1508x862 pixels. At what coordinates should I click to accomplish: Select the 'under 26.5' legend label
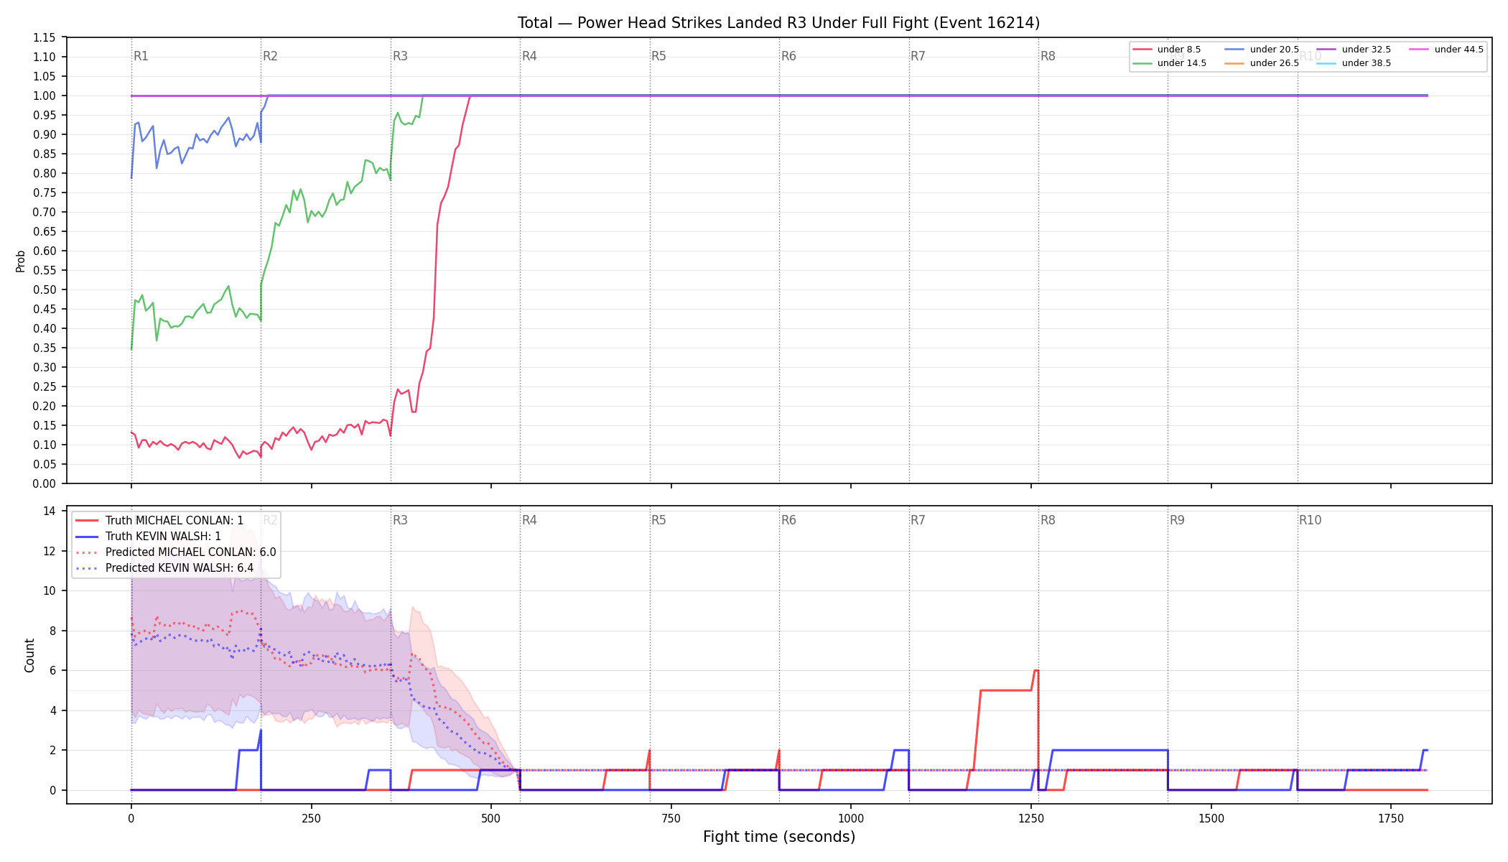(x=1275, y=63)
